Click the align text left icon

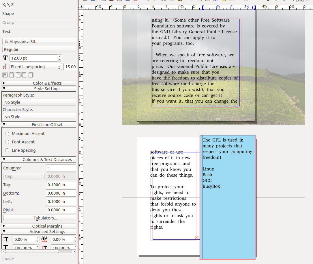tap(5, 75)
